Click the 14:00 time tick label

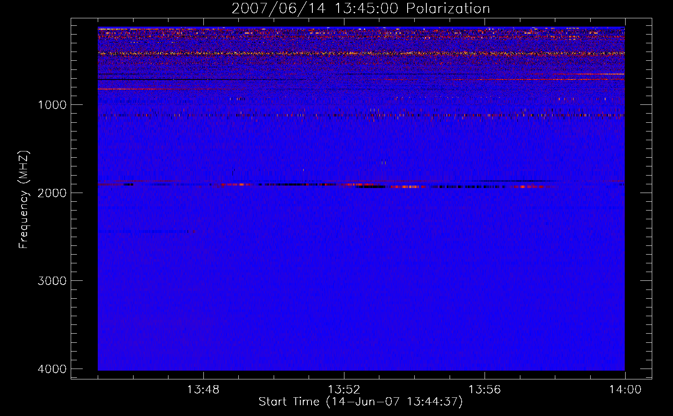(625, 390)
